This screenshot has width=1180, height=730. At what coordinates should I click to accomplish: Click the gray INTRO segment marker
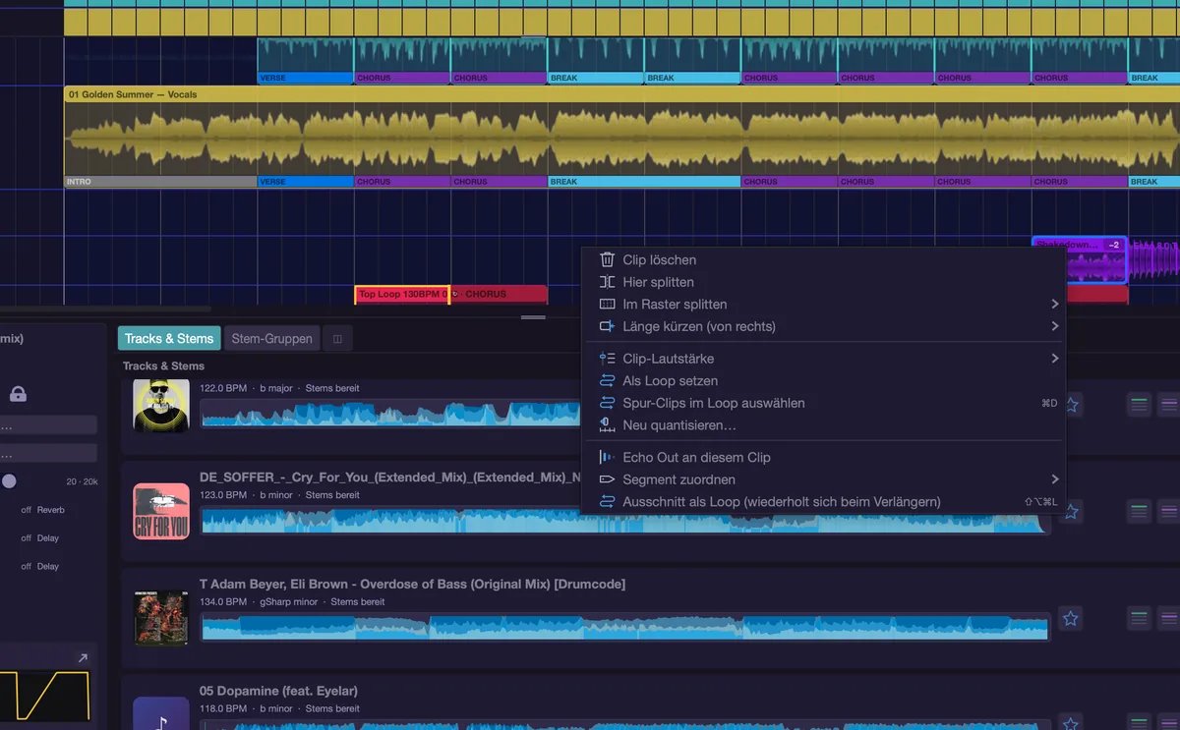pyautogui.click(x=160, y=182)
